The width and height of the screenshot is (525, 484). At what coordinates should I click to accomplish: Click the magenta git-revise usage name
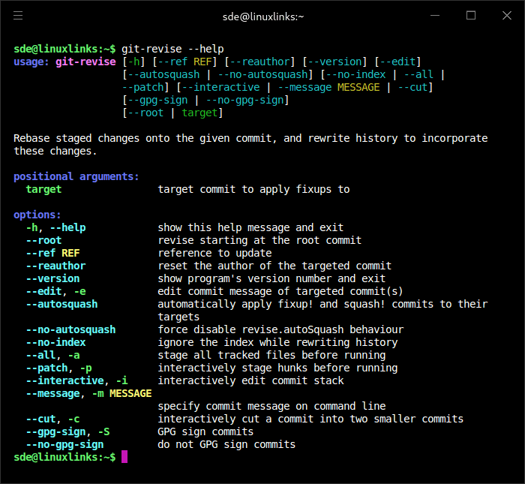(x=85, y=62)
